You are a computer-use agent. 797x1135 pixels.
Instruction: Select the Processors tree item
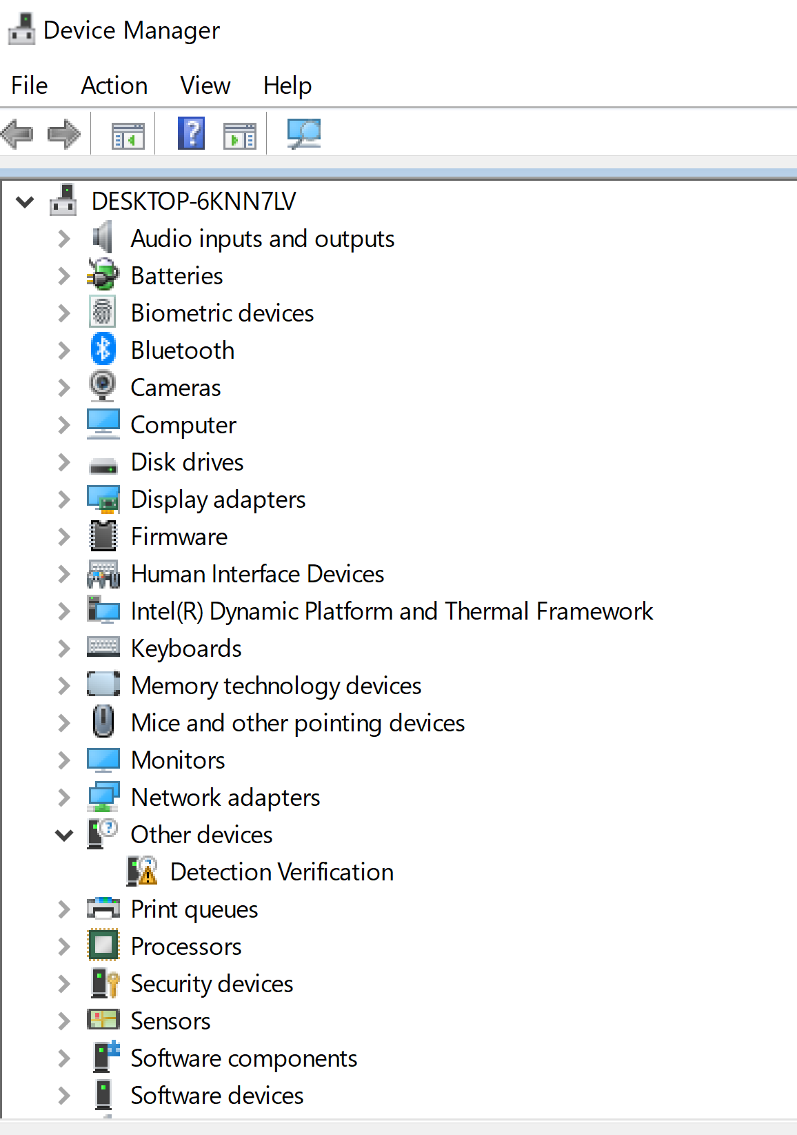click(186, 947)
